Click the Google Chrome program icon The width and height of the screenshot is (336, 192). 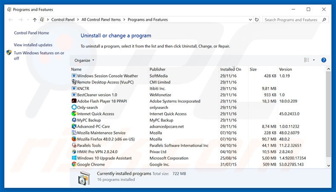click(x=74, y=164)
